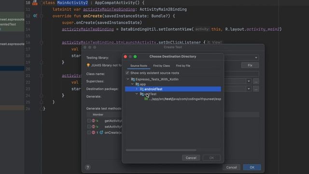Viewport: 309px width, 174px height.
Task: Click OK in the Create Test dialog
Action: pos(252,168)
